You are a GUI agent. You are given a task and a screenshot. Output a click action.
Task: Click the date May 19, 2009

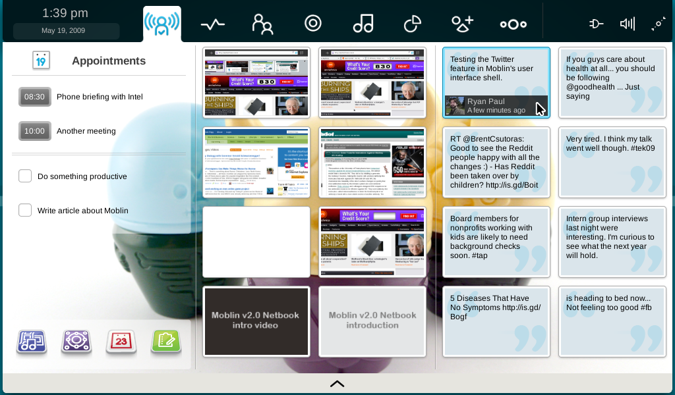tap(63, 30)
